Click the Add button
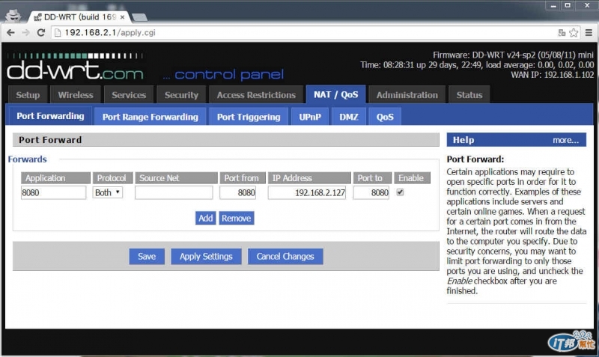Screen dimensions: 599x357 [205, 218]
